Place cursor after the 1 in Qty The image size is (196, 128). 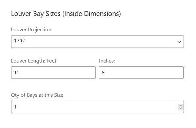17,107
